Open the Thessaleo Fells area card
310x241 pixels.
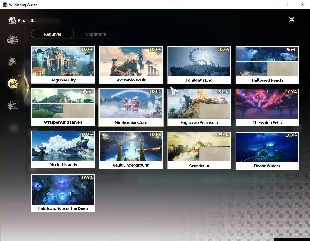click(267, 108)
